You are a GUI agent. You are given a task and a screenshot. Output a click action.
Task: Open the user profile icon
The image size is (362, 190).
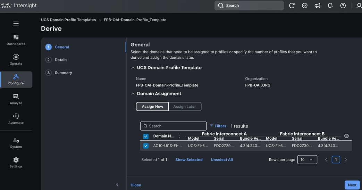click(359, 6)
